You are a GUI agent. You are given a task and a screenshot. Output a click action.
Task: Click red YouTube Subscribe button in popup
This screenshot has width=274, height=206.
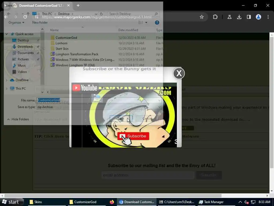pyautogui.click(x=133, y=136)
